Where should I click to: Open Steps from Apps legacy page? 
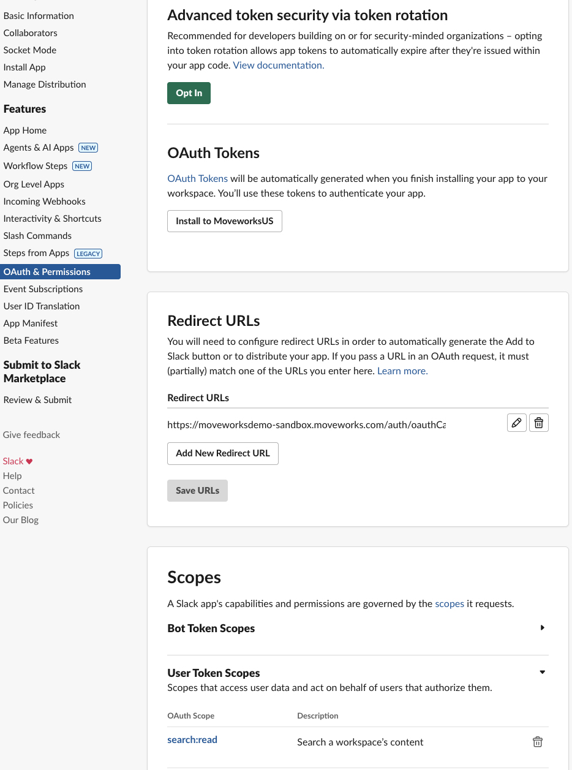(36, 253)
